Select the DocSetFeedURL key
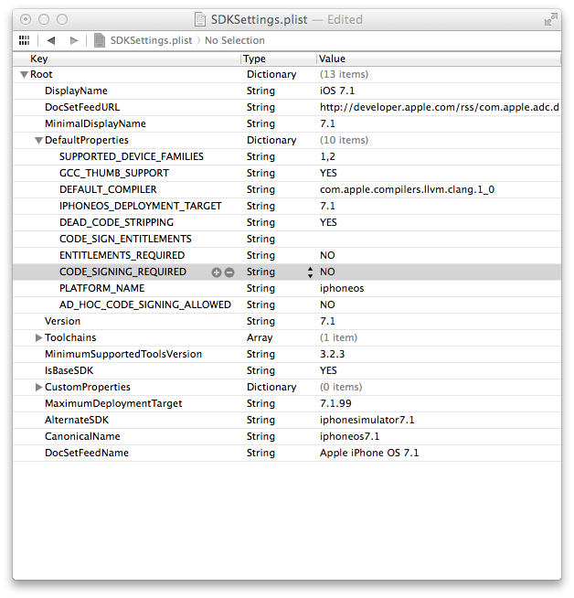Image resolution: width=574 pixels, height=598 pixels. (82, 107)
